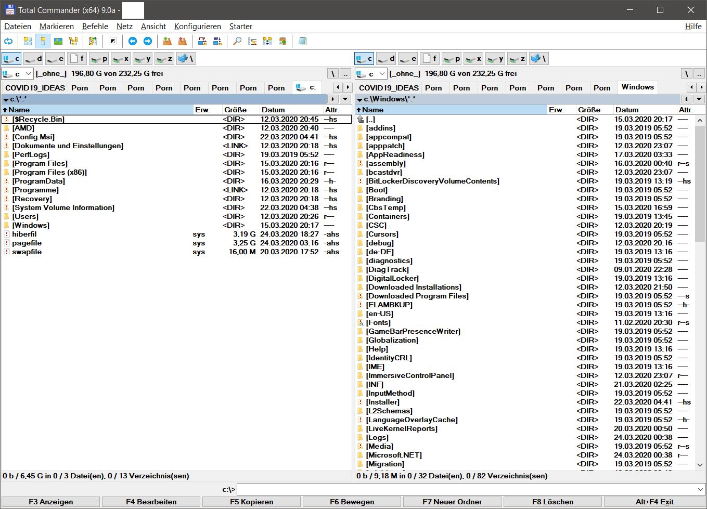Click F3 Anzeigen button
Image resolution: width=707 pixels, height=509 pixels.
click(x=50, y=502)
